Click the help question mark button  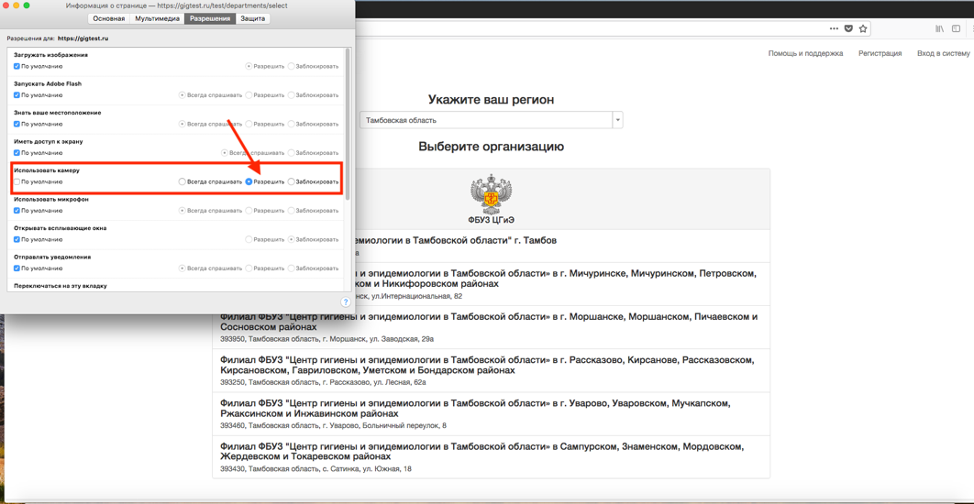point(346,302)
